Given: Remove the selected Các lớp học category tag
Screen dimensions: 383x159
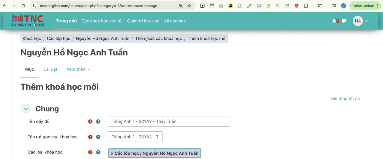Looking at the screenshot, I should tap(112, 154).
